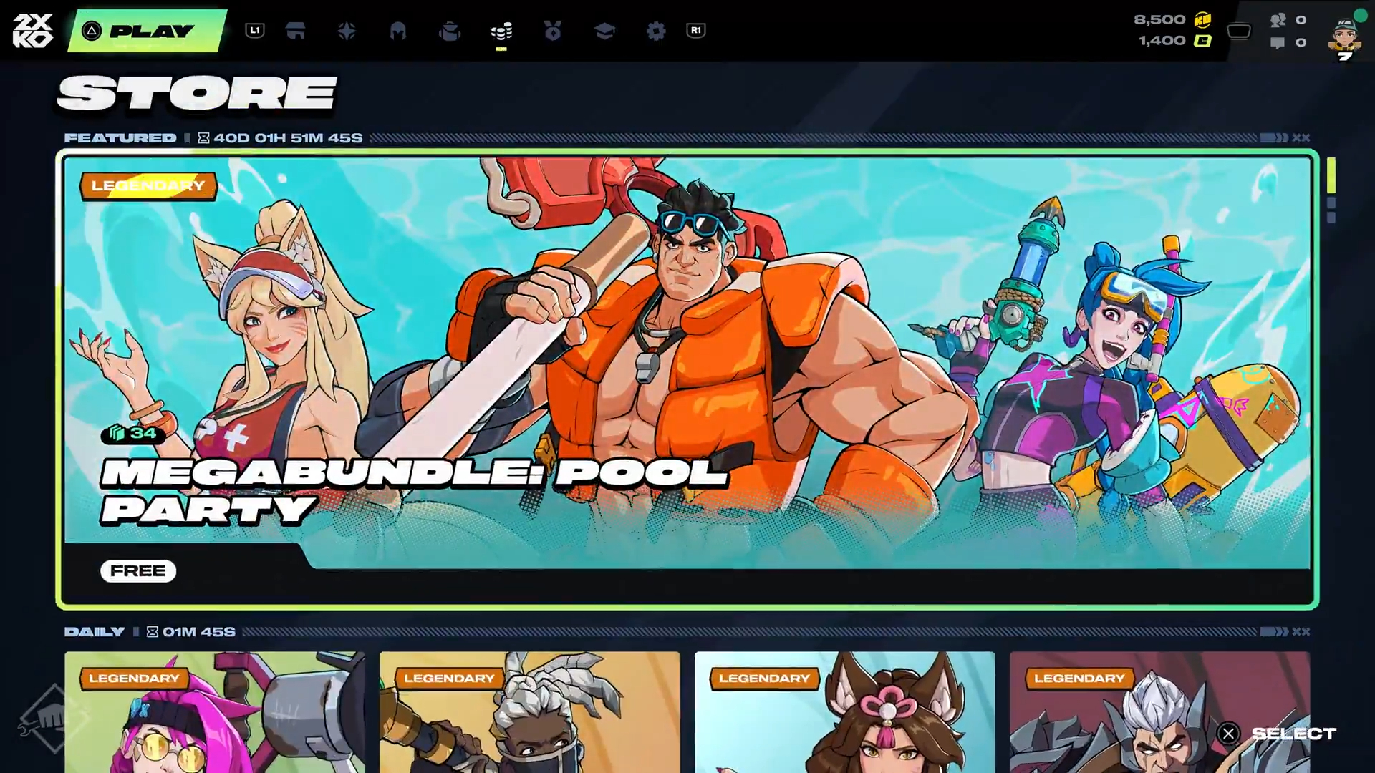The height and width of the screenshot is (773, 1375).
Task: Click the FREE price button
Action: tap(138, 570)
